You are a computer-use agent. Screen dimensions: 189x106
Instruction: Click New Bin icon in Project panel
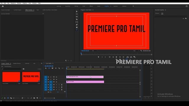click(34, 98)
